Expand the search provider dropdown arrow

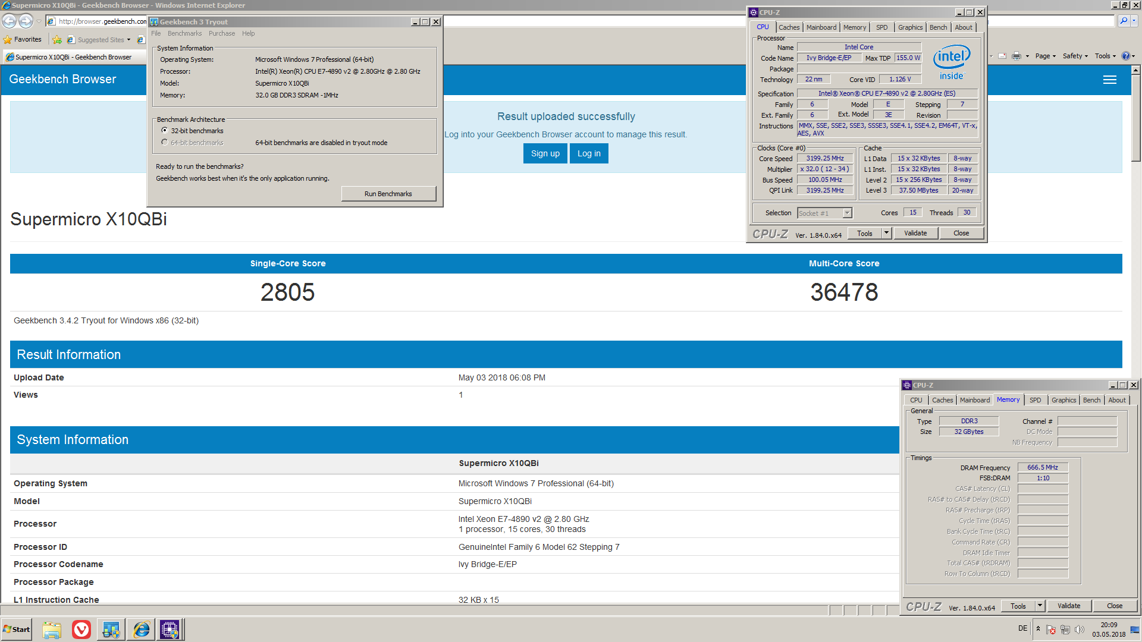[1134, 21]
